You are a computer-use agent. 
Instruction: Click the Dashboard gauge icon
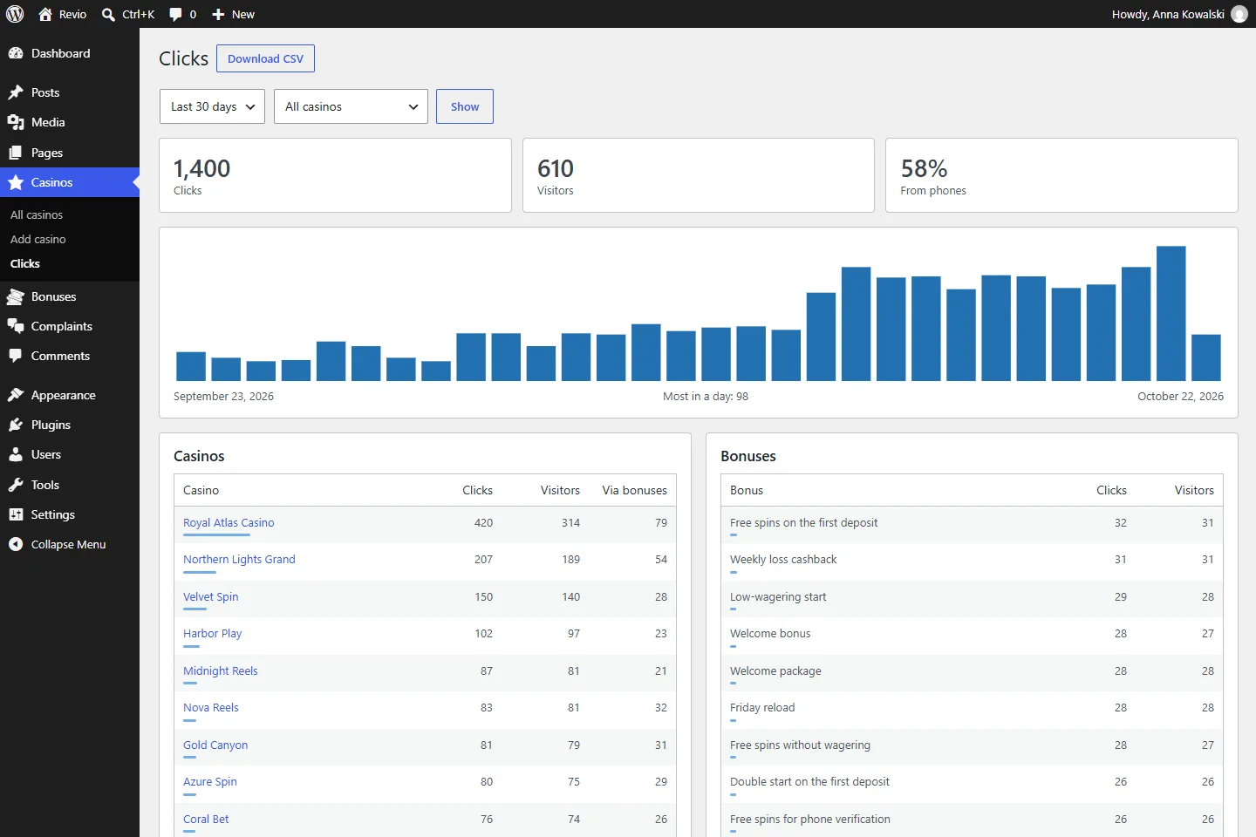pyautogui.click(x=16, y=53)
